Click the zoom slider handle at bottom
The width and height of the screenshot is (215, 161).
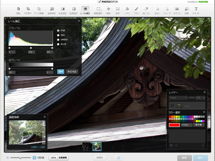(20, 158)
